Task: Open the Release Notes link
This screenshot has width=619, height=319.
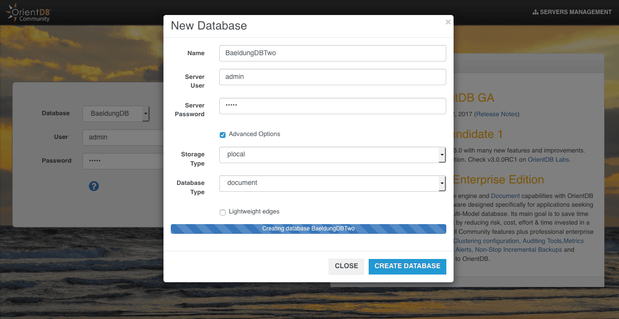Action: click(x=497, y=114)
